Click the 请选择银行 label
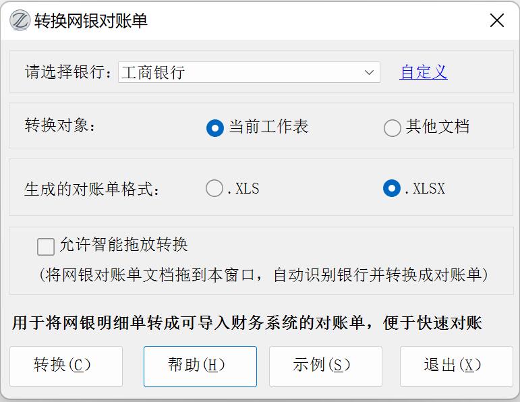 tap(69, 72)
